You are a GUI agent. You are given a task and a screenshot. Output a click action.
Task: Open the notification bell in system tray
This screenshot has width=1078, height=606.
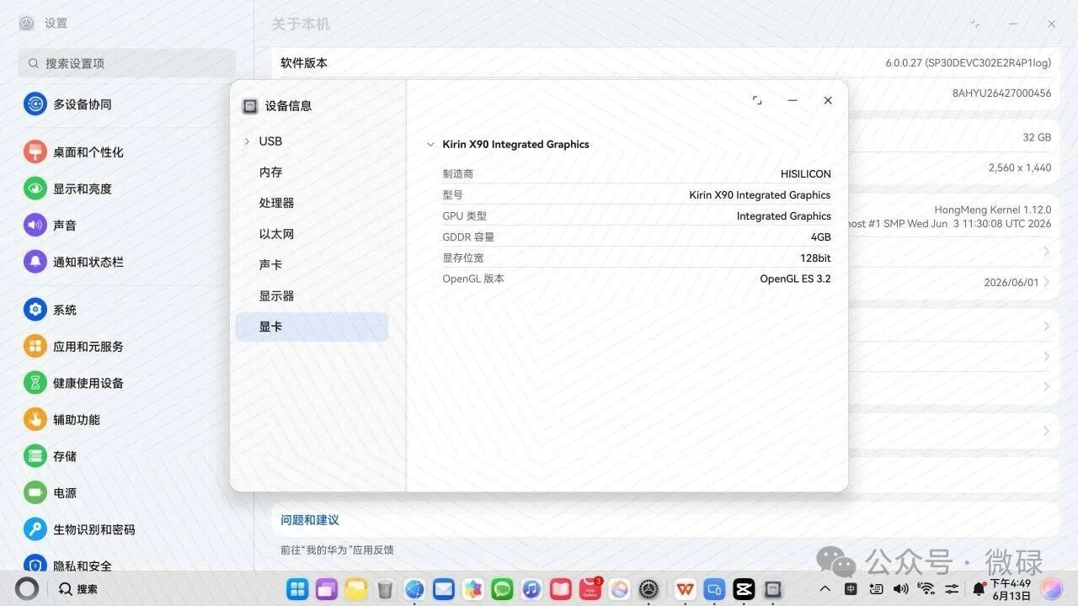click(x=979, y=588)
